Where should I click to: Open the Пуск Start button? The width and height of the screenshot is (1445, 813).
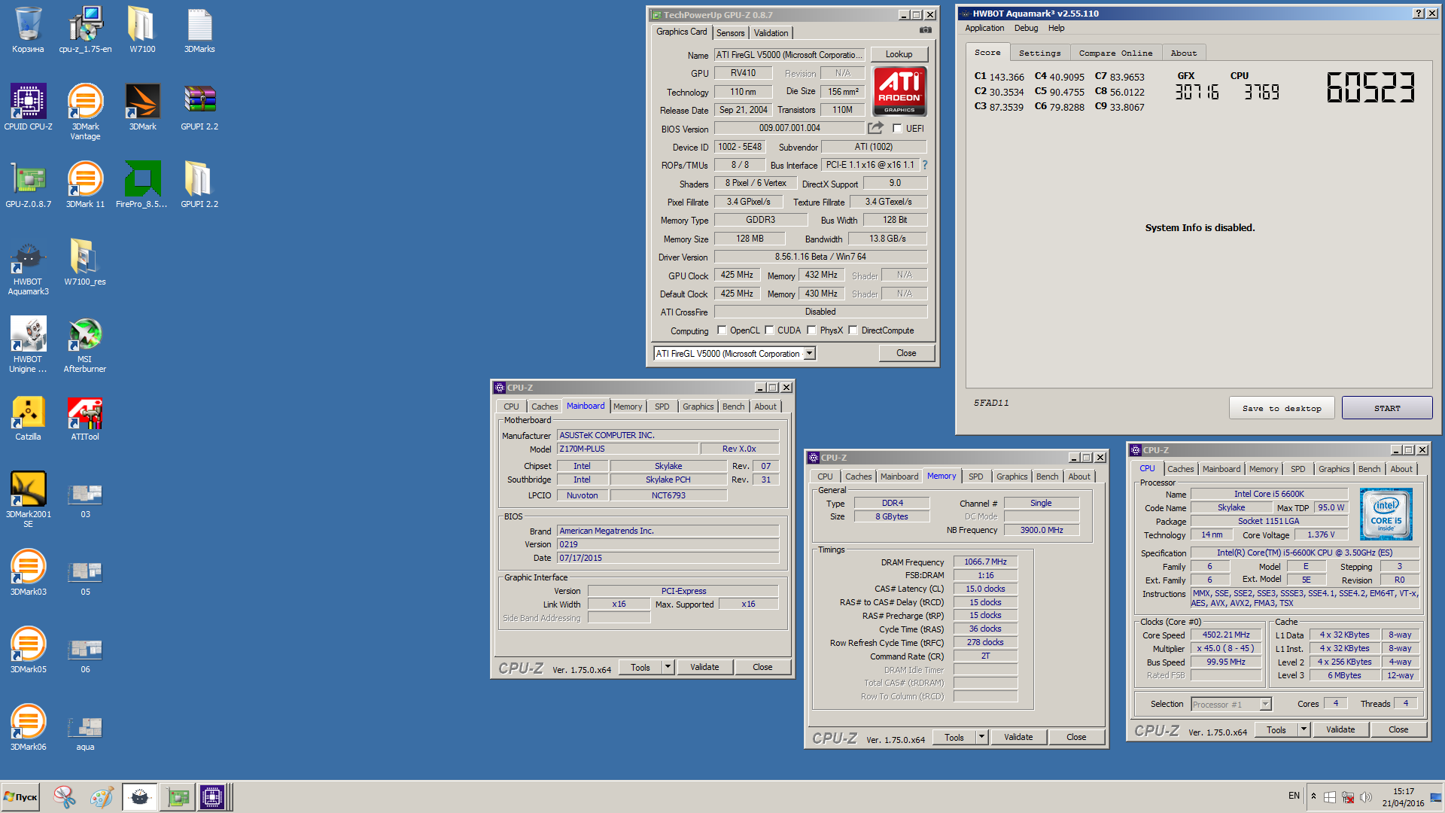pyautogui.click(x=22, y=796)
